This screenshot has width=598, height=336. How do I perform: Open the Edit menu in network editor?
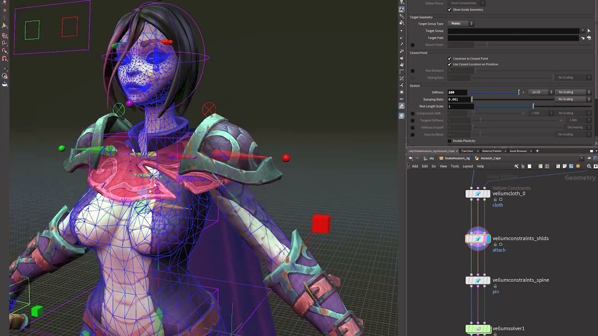[x=425, y=166]
